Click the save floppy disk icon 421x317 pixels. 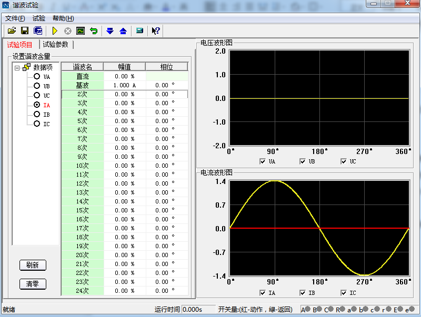(24, 30)
